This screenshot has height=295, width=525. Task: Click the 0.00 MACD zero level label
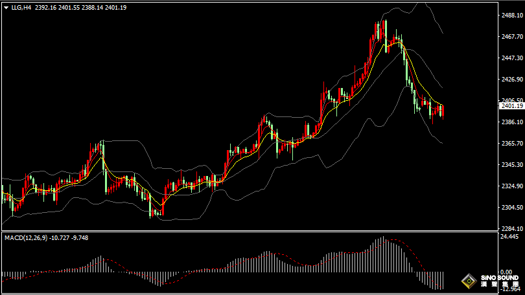[x=506, y=272]
